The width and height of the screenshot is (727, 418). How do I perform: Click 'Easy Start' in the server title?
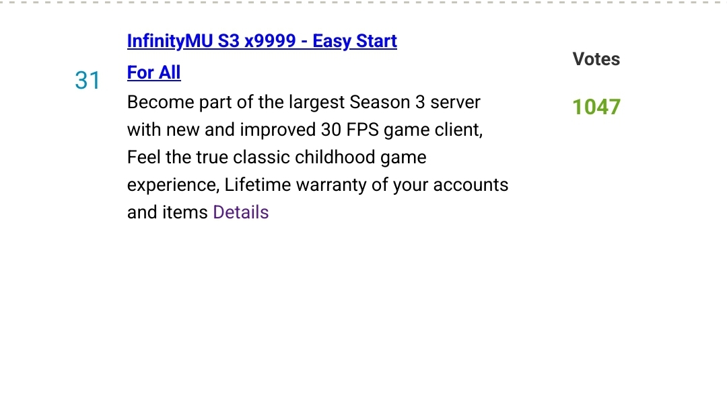click(355, 41)
